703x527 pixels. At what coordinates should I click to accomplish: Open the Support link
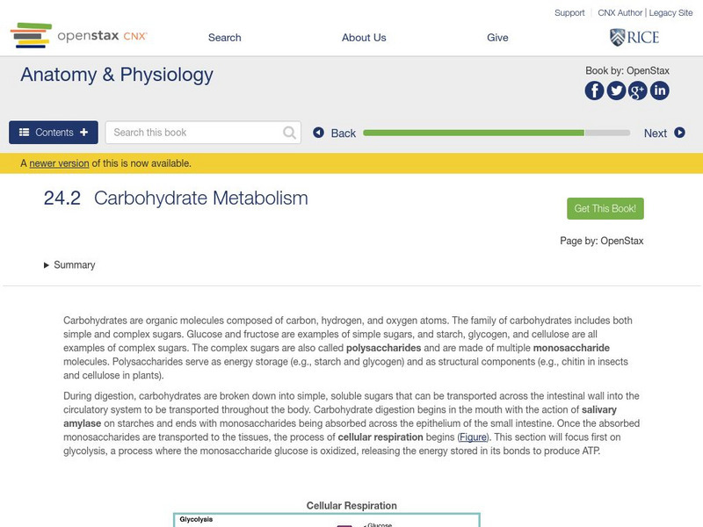[x=569, y=13]
